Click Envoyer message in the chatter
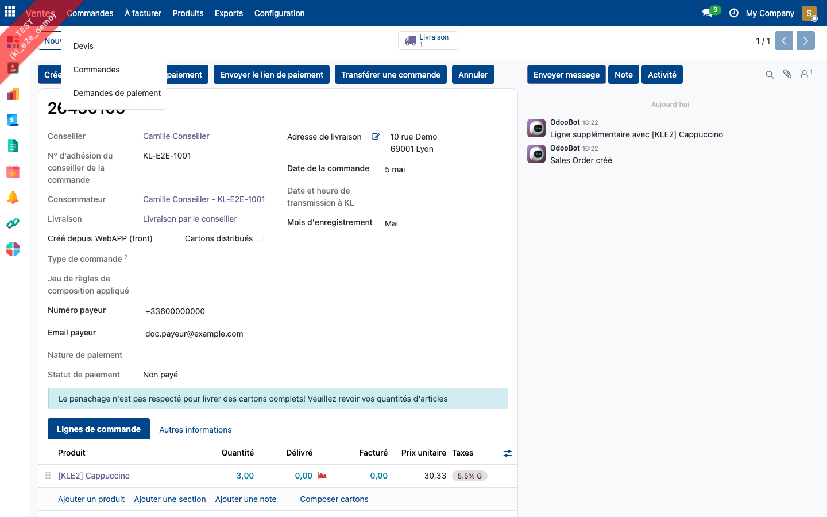 [x=566, y=75]
